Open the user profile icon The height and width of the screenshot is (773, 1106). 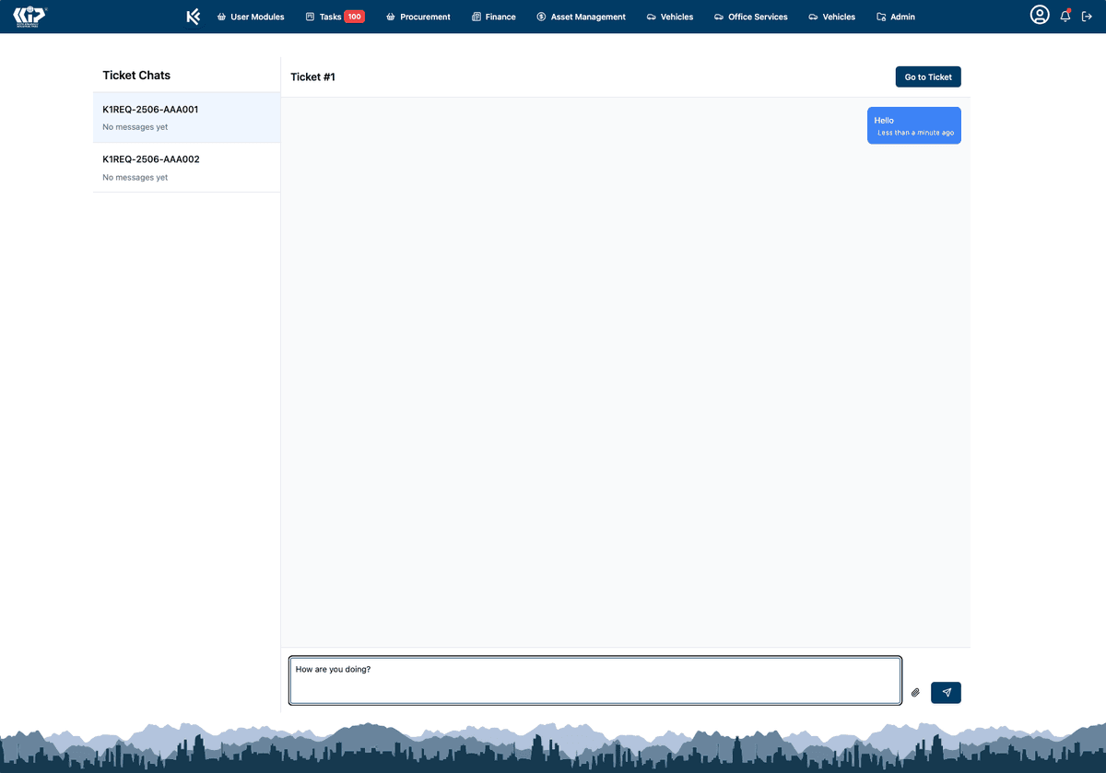[x=1040, y=15]
